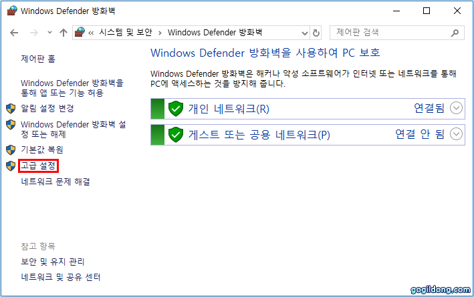Click the double chevron breadcrumb overflow

(91, 33)
